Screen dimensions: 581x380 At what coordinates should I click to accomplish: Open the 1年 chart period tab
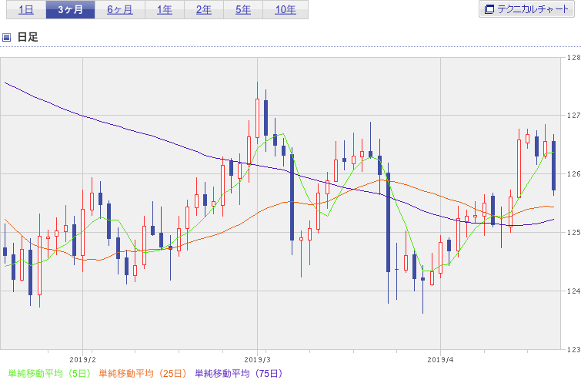[x=165, y=10]
